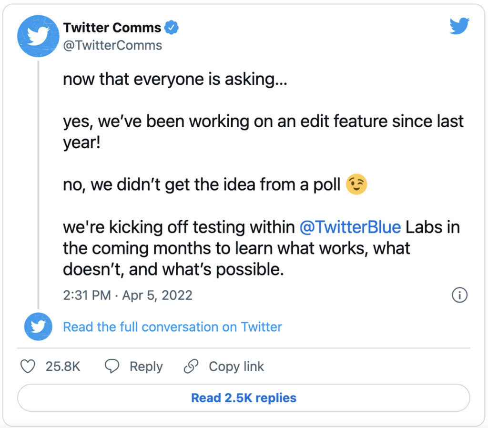Click the Twitter Comms profile avatar
The height and width of the screenshot is (428, 488).
(38, 36)
